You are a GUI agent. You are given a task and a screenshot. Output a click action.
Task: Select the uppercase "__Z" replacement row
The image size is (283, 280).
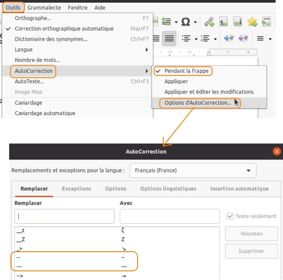(x=117, y=239)
